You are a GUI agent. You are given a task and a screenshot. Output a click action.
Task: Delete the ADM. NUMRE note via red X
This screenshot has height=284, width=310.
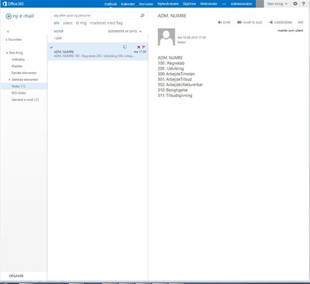pos(139,47)
